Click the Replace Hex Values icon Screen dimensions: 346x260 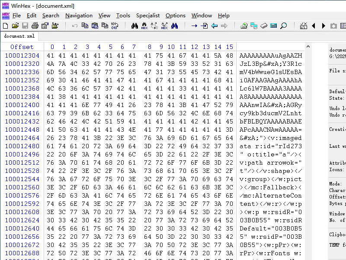click(x=164, y=26)
